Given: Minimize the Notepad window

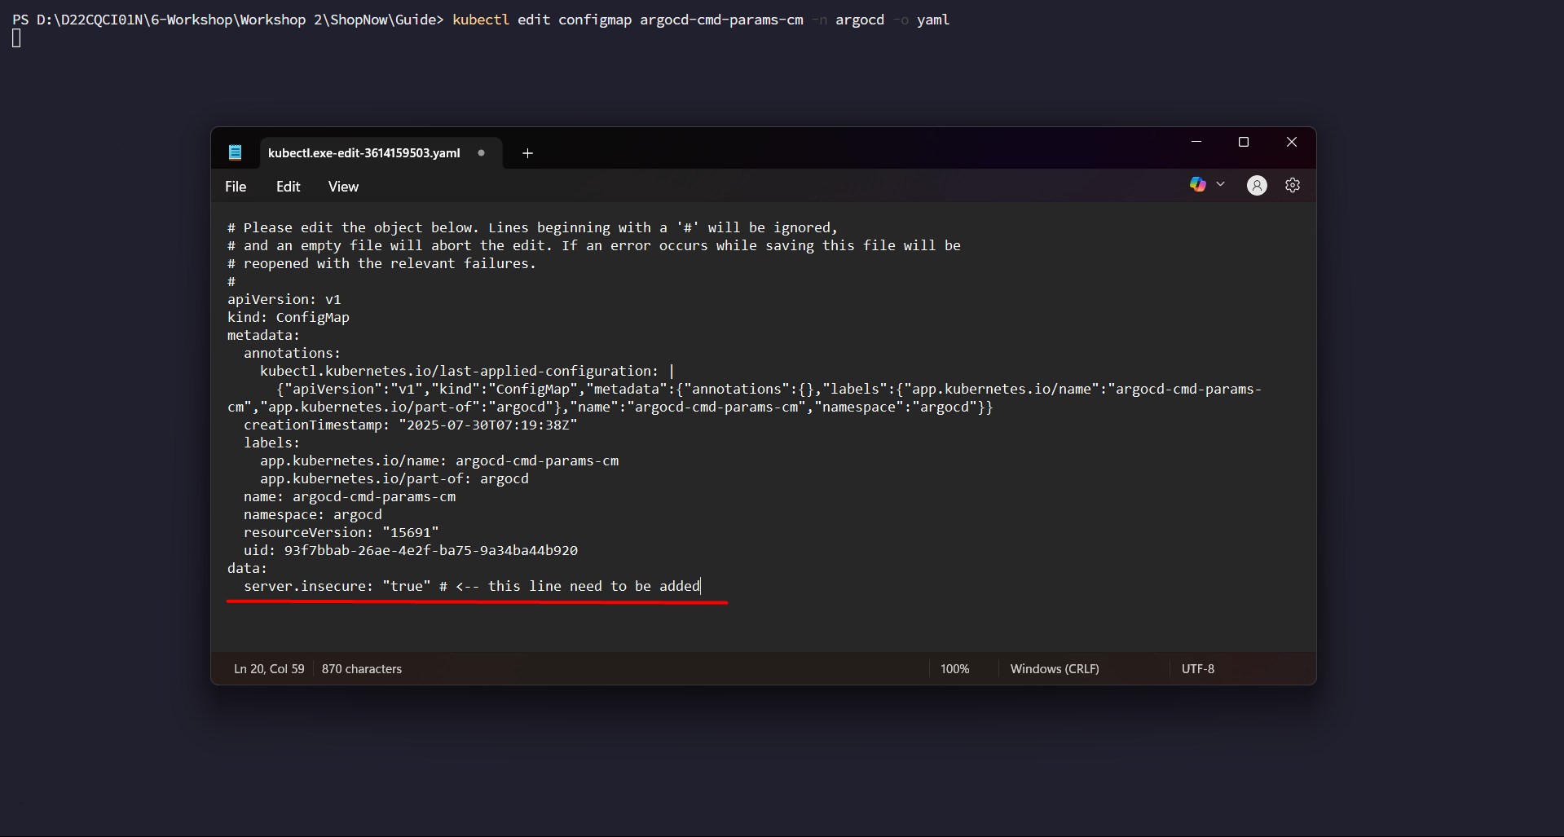Looking at the screenshot, I should (1196, 142).
